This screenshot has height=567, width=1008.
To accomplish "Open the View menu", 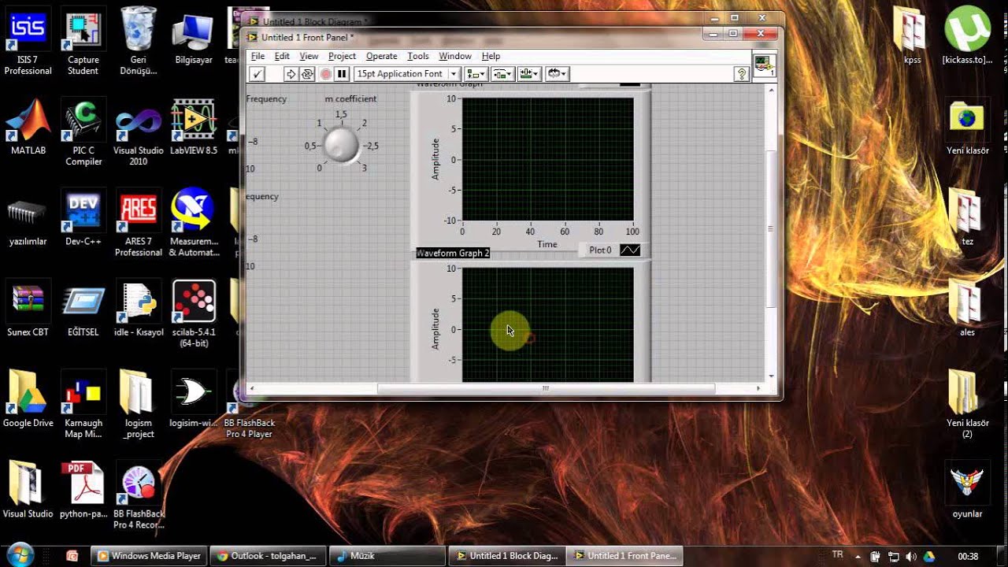I will click(x=309, y=56).
